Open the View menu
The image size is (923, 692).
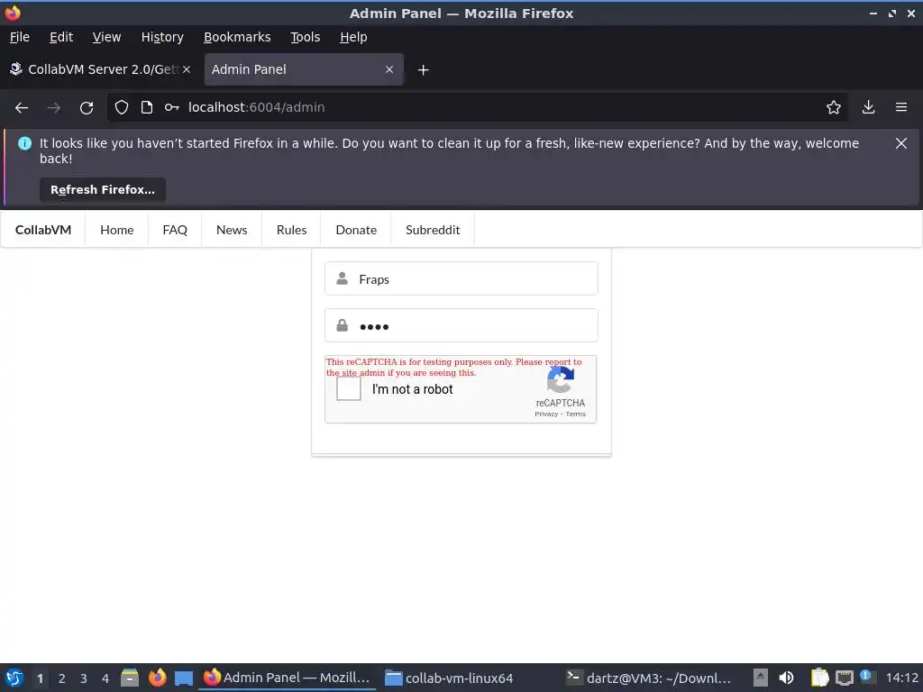point(106,37)
